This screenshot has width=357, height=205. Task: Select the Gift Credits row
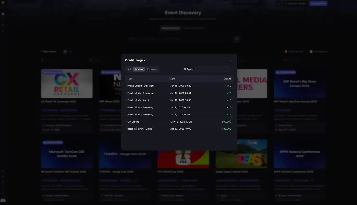[x=179, y=122]
